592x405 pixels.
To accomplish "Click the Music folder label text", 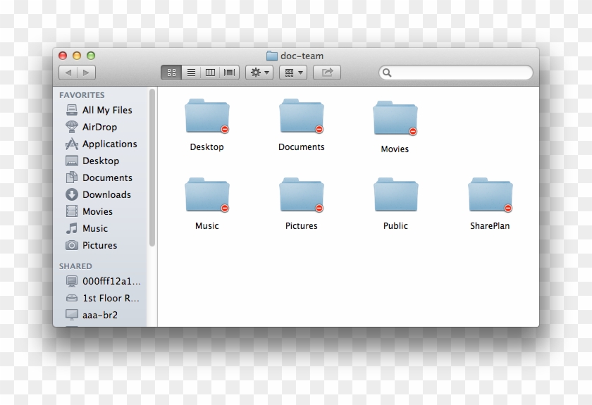I will [x=207, y=225].
